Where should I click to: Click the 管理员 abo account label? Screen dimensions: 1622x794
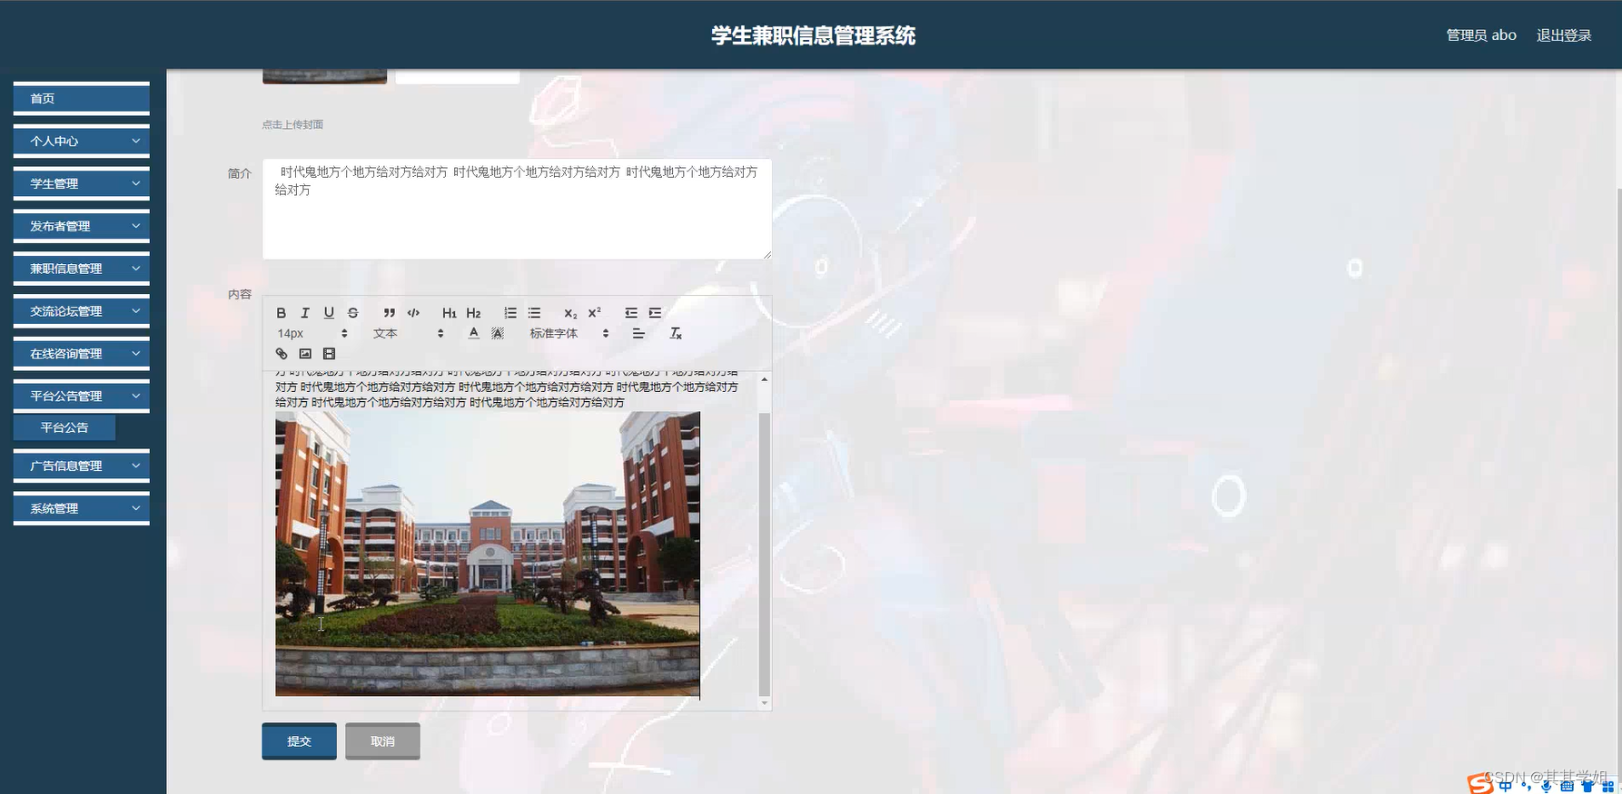(x=1481, y=35)
